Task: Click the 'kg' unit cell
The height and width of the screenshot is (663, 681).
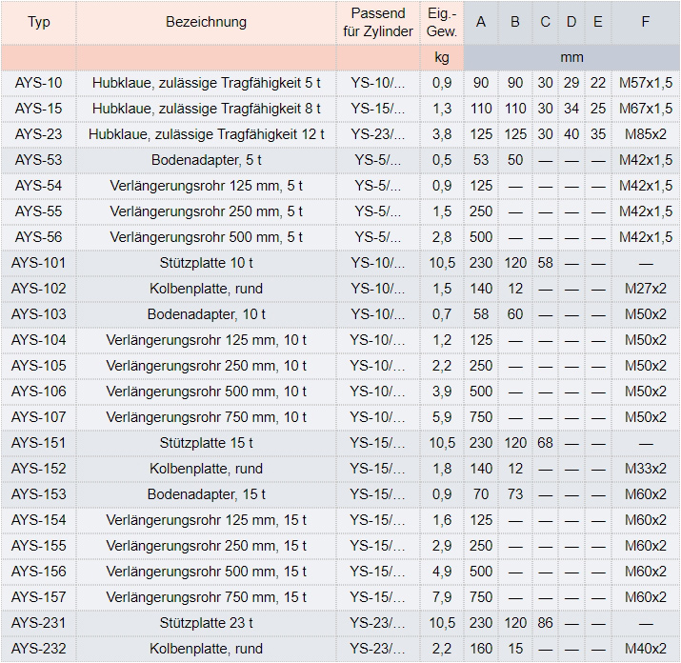Action: click(442, 57)
